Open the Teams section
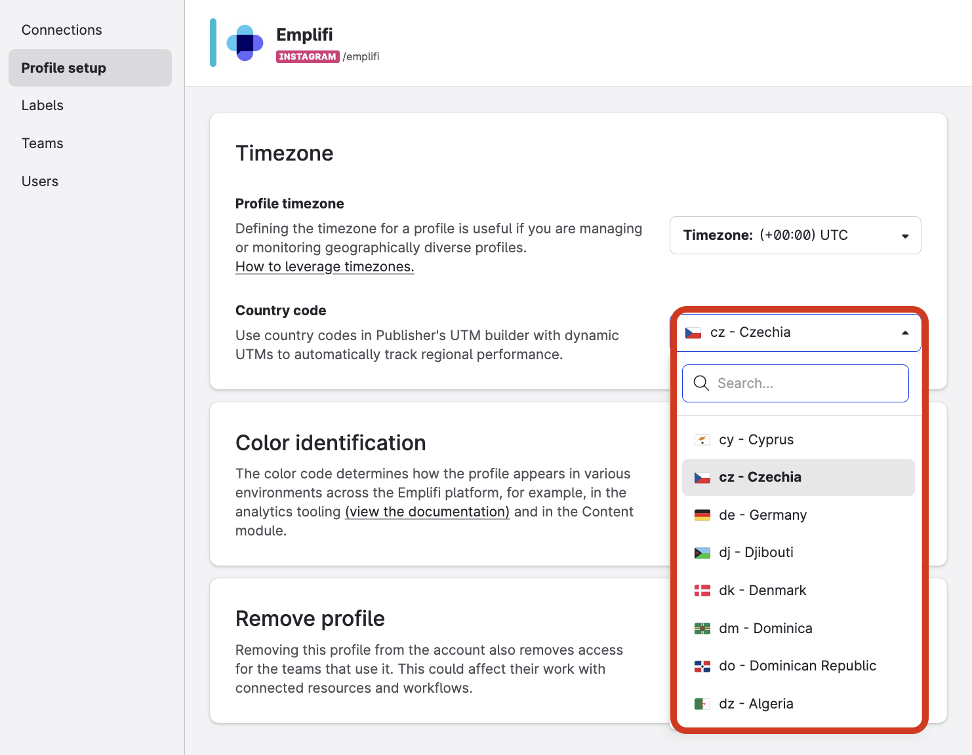This screenshot has height=755, width=972. [43, 144]
